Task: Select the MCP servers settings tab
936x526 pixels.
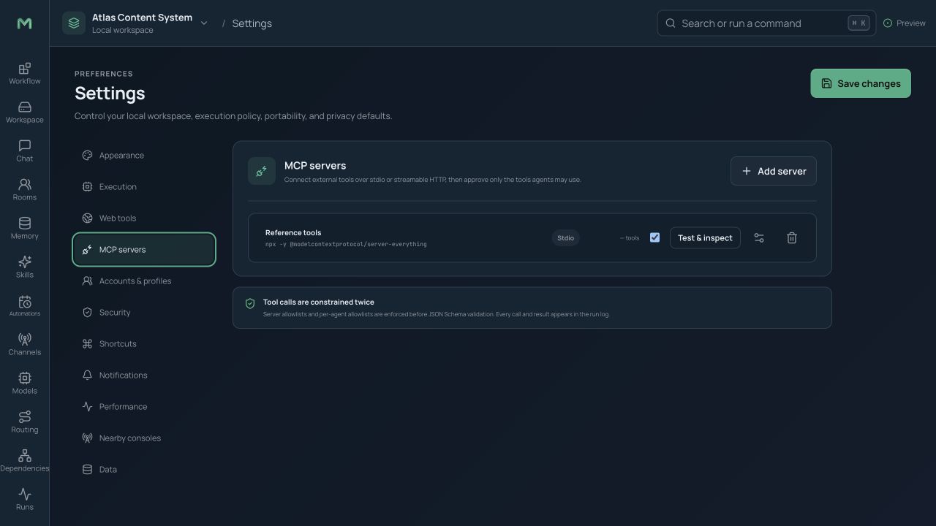Action: [144, 250]
